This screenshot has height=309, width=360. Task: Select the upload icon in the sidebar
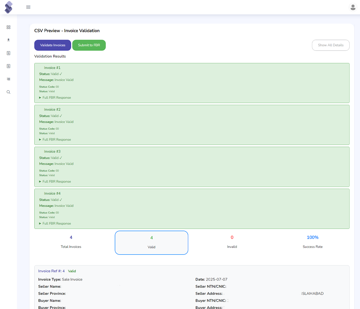point(8,40)
